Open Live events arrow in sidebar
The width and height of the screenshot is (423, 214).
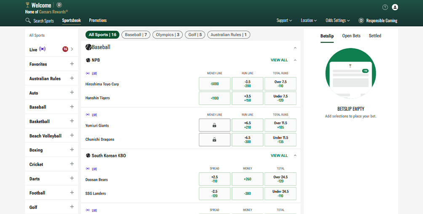(72, 49)
